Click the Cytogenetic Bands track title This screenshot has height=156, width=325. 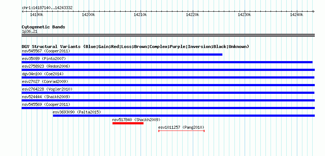coord(43,27)
